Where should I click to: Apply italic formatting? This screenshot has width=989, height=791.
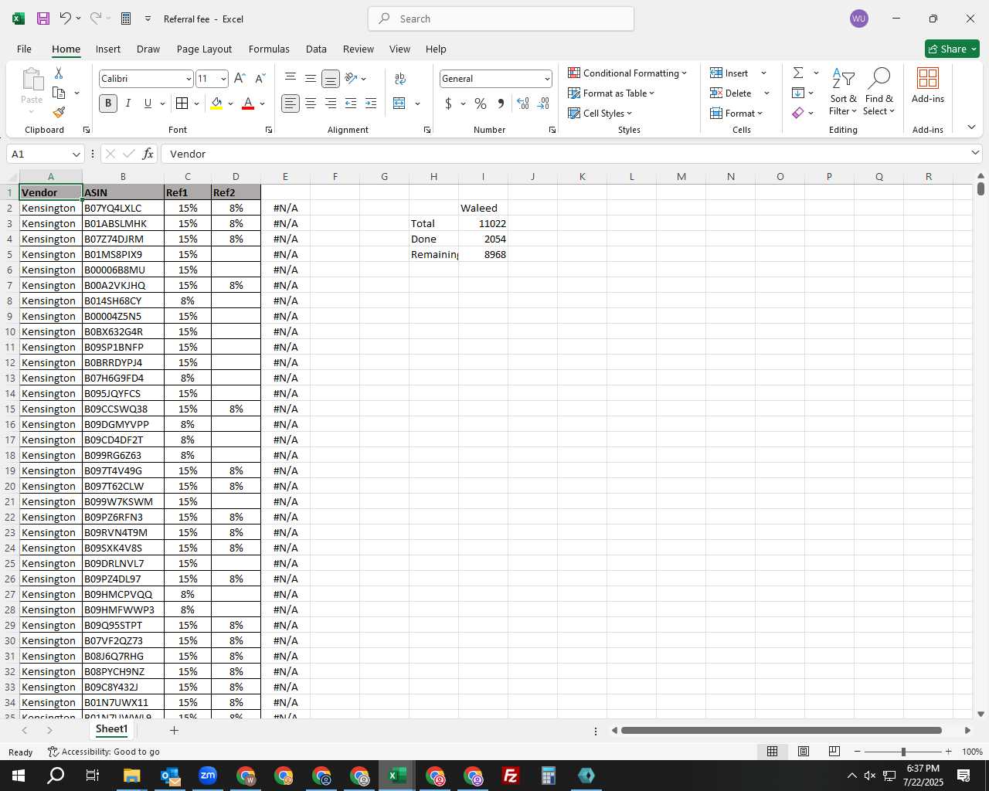tap(128, 104)
